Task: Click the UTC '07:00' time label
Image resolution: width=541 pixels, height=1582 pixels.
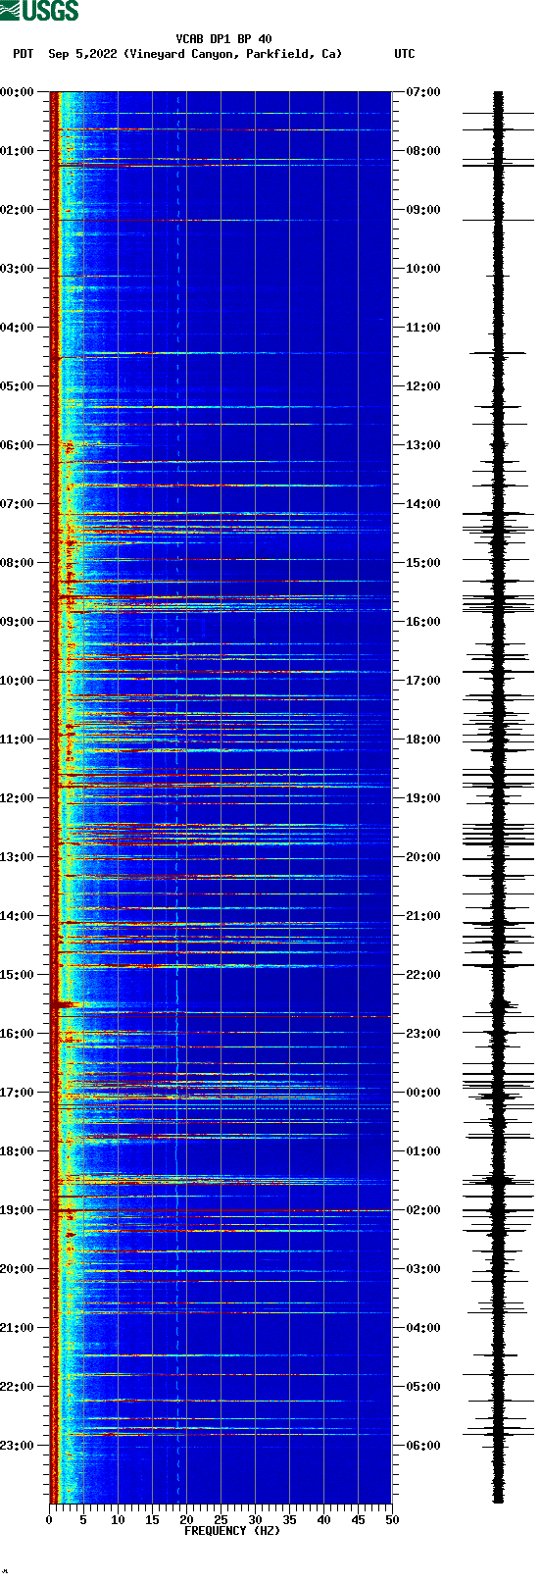Action: 423,92
